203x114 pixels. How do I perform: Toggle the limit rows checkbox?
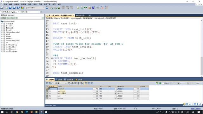(163, 83)
